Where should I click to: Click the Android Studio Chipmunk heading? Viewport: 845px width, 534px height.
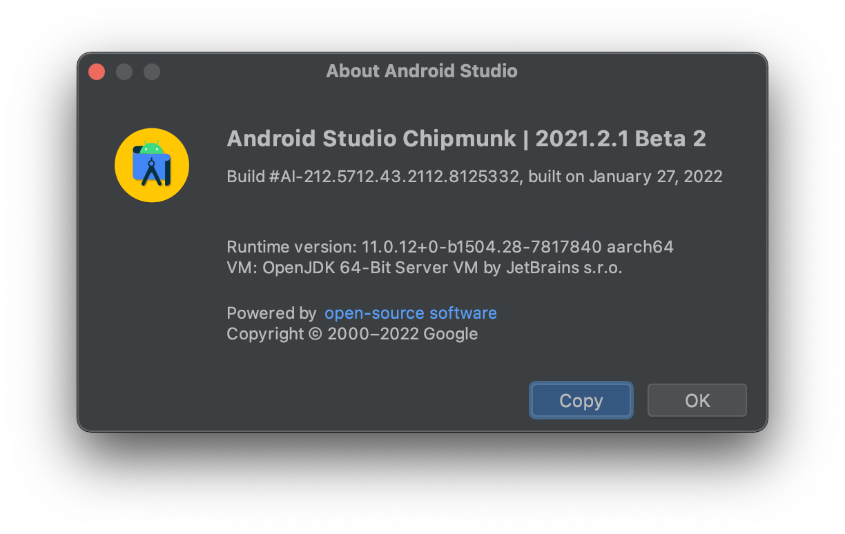coord(466,139)
